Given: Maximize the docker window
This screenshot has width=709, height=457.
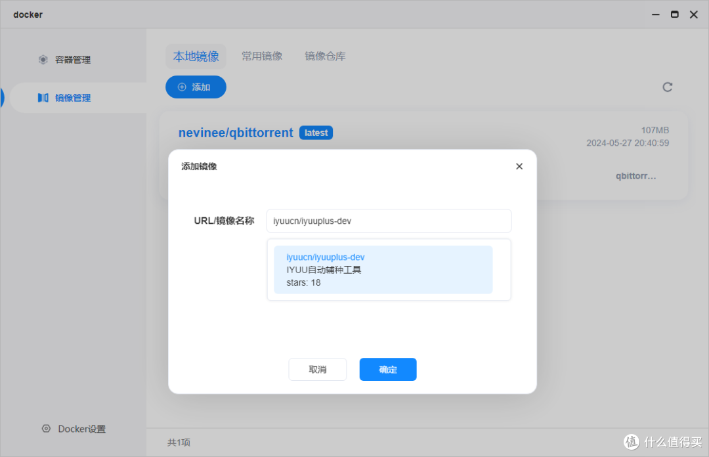Looking at the screenshot, I should (674, 14).
